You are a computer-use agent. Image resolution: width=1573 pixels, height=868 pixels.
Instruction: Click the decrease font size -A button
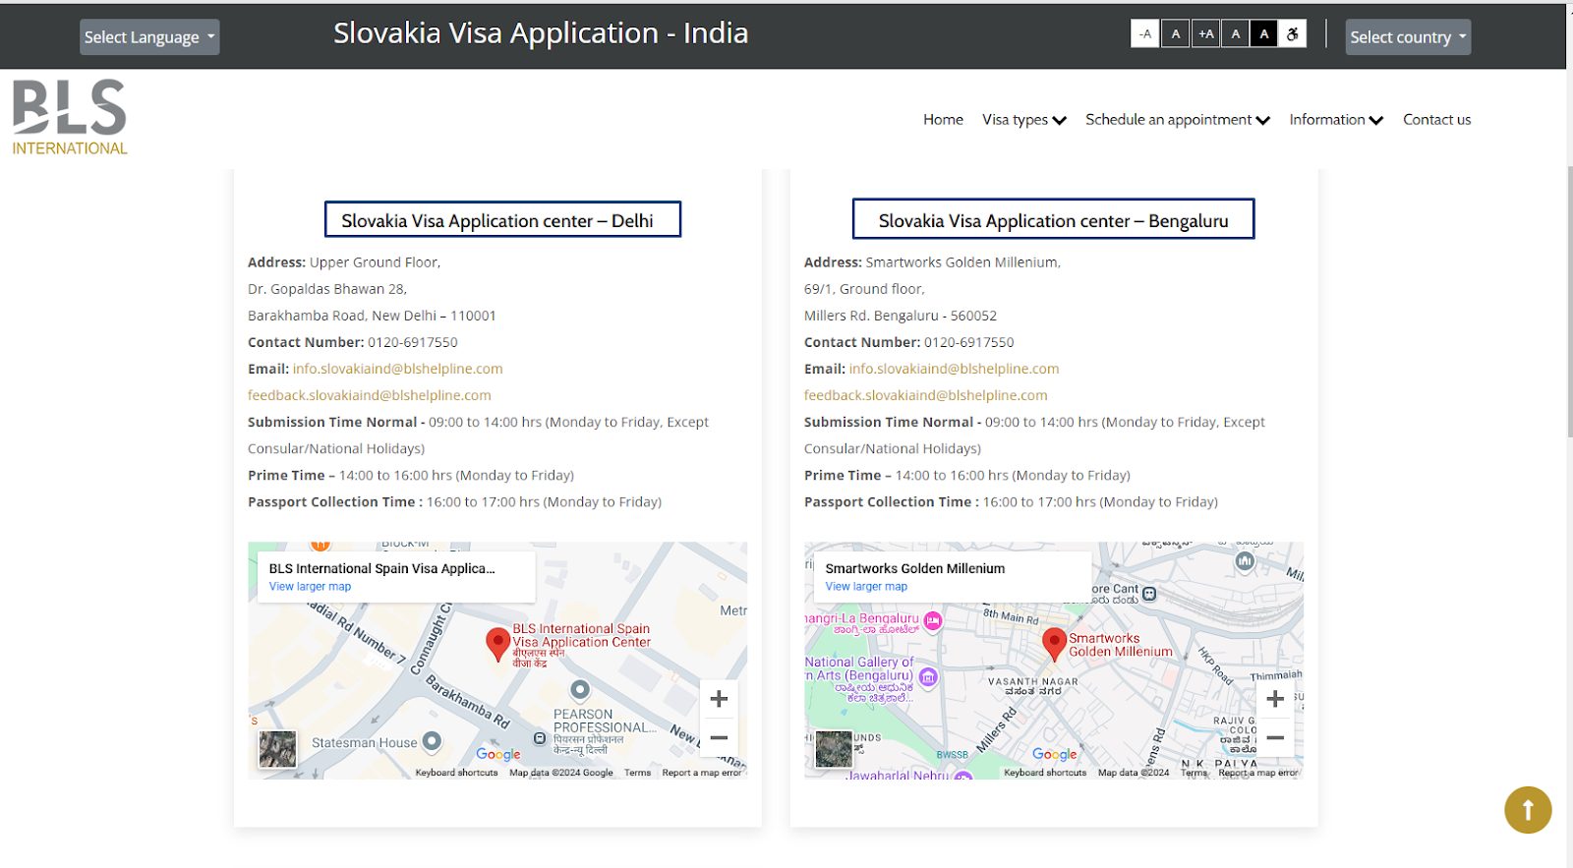[x=1145, y=34]
